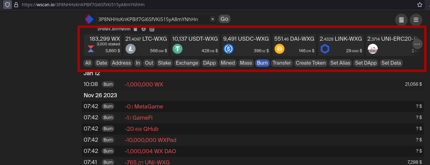Click the -10,000,000 WXPad burn entry
This screenshot has width=430, height=165.
[x=150, y=140]
